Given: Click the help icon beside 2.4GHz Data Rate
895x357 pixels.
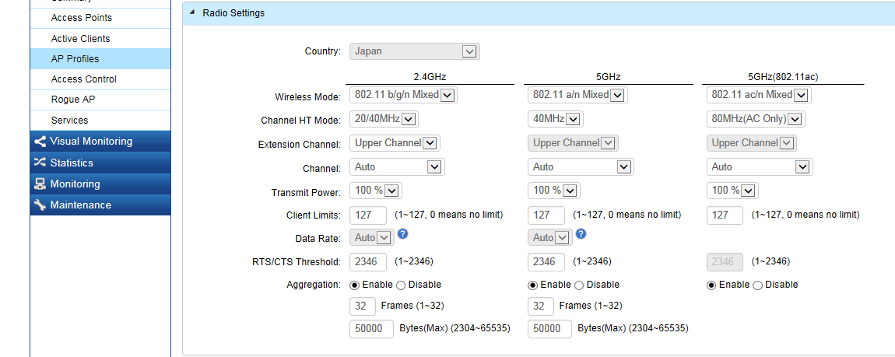Looking at the screenshot, I should [403, 234].
